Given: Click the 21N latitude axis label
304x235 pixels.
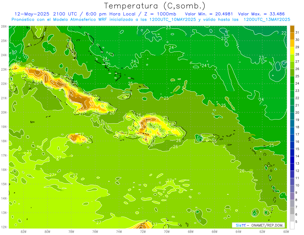Looking at the screenshot, I should pos(4,98).
